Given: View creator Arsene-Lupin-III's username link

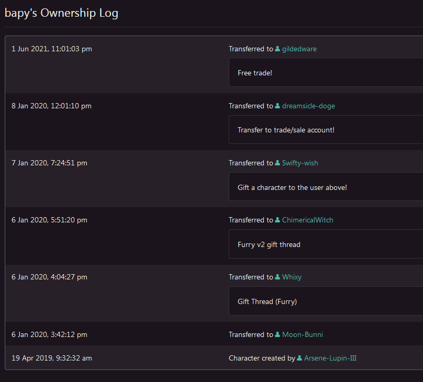Looking at the screenshot, I should [x=330, y=358].
